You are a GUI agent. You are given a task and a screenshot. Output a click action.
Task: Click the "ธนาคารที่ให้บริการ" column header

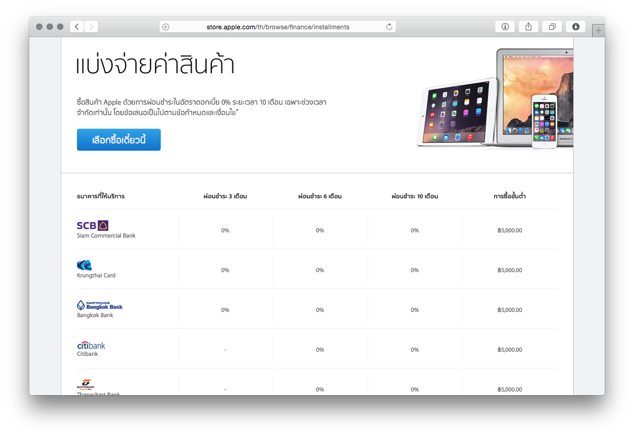tap(101, 196)
